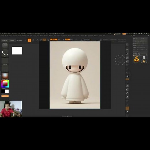Toggle the Menus button in title bar
The width and height of the screenshot is (150, 150).
(x=124, y=34)
